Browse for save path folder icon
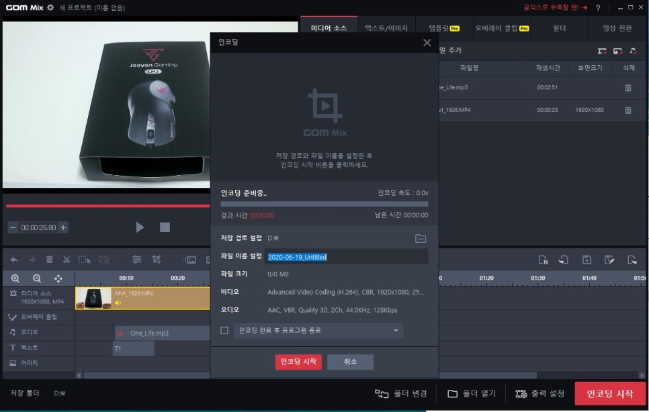The width and height of the screenshot is (649, 412). coord(420,238)
